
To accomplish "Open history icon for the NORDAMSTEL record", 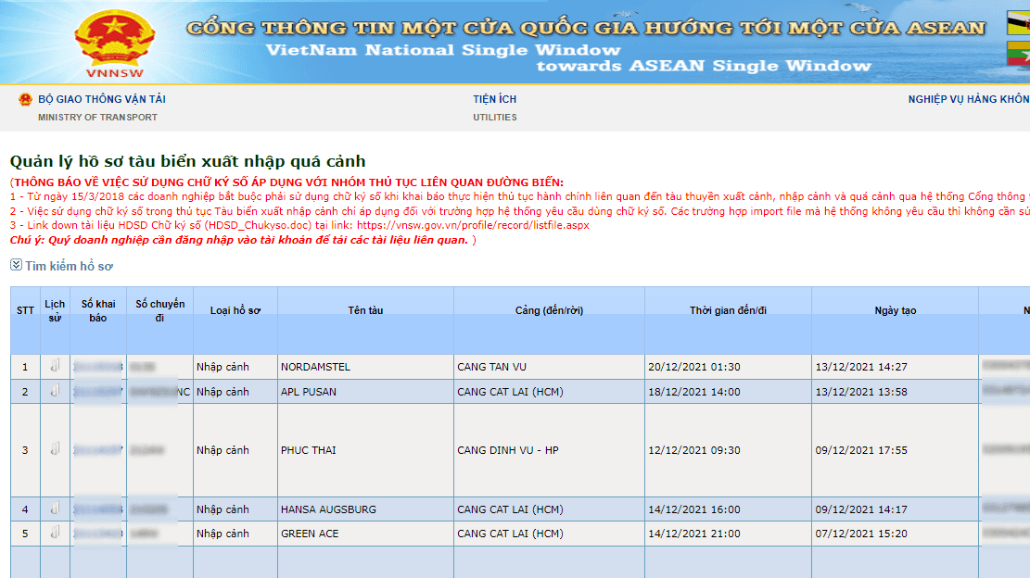I will click(54, 366).
